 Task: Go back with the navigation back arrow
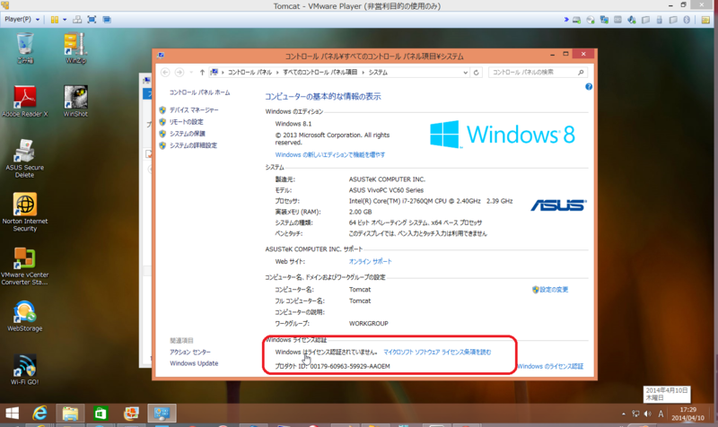pyautogui.click(x=165, y=73)
